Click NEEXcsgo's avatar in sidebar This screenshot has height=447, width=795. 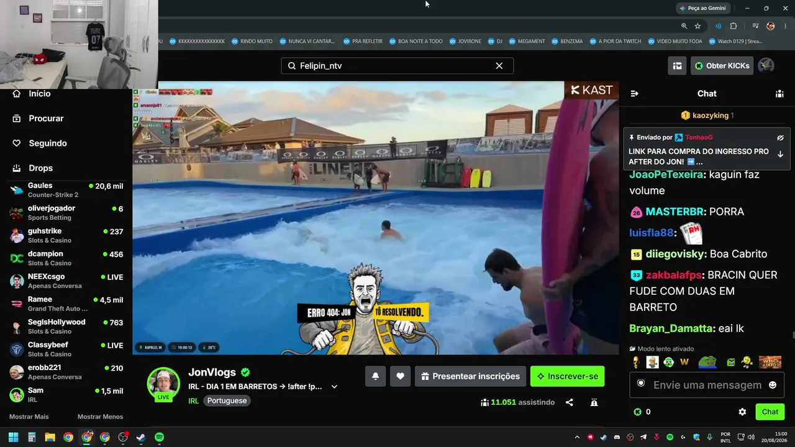(17, 281)
